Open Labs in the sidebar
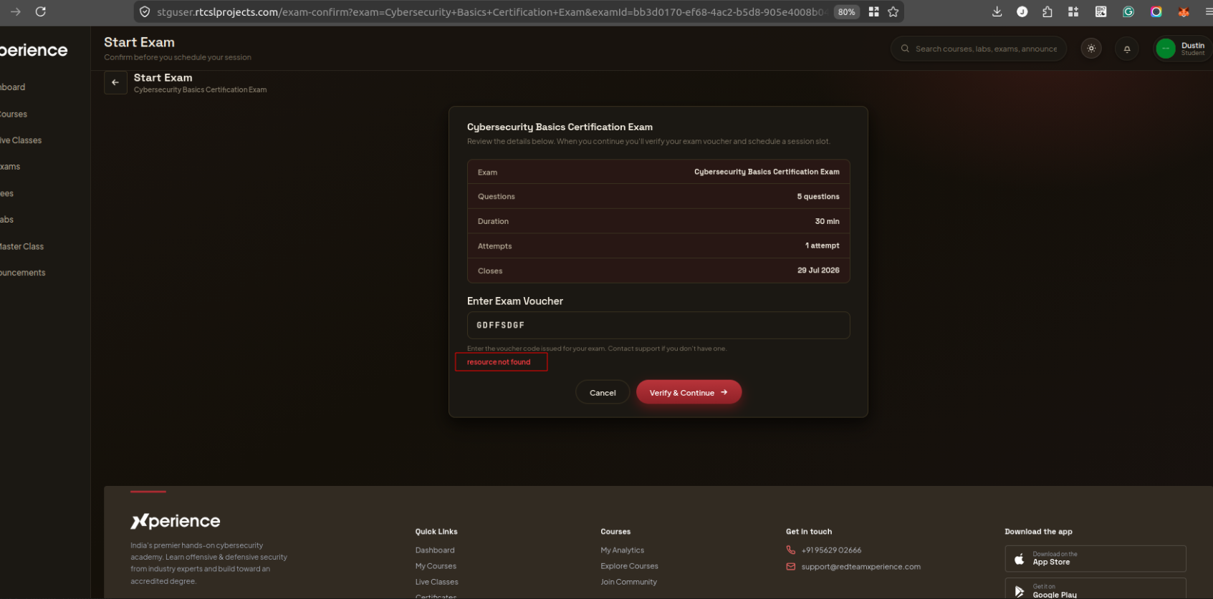Screen dimensions: 1213x599 point(7,220)
